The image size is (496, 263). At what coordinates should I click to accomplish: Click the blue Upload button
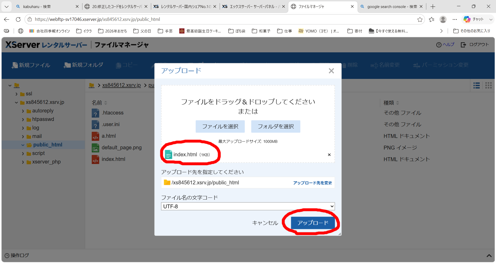313,223
